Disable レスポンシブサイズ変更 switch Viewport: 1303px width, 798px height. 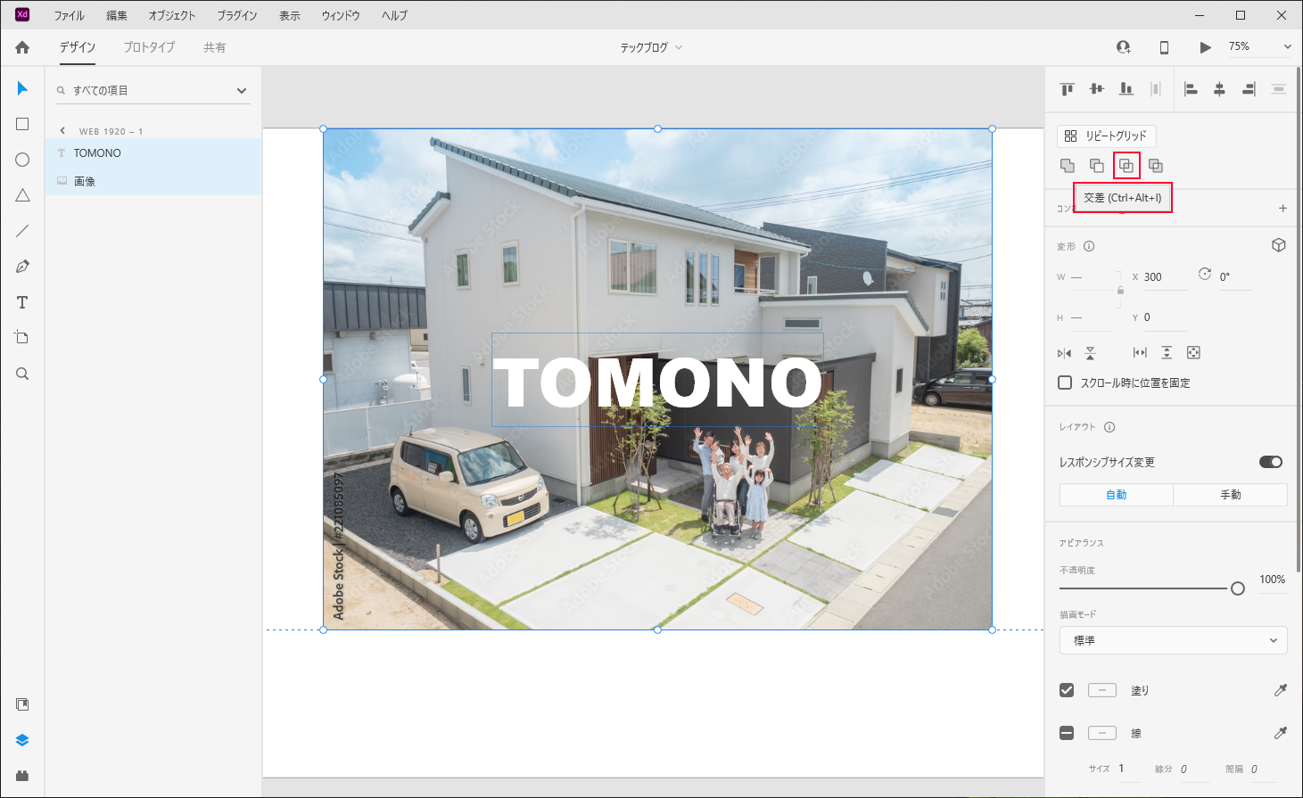(x=1270, y=462)
